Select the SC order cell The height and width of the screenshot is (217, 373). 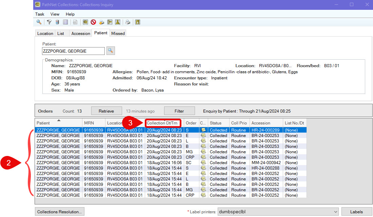tap(191, 162)
